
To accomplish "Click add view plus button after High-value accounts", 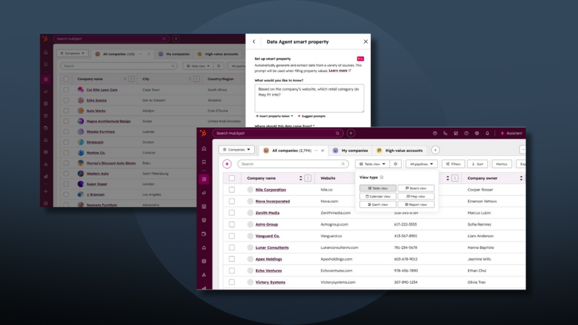I will coord(435,150).
